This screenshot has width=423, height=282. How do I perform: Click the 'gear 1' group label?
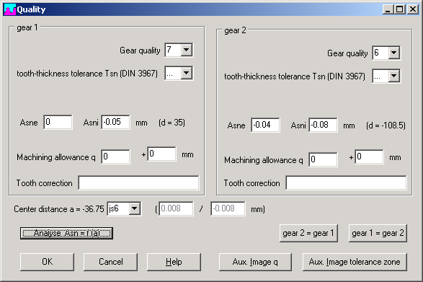pyautogui.click(x=27, y=27)
